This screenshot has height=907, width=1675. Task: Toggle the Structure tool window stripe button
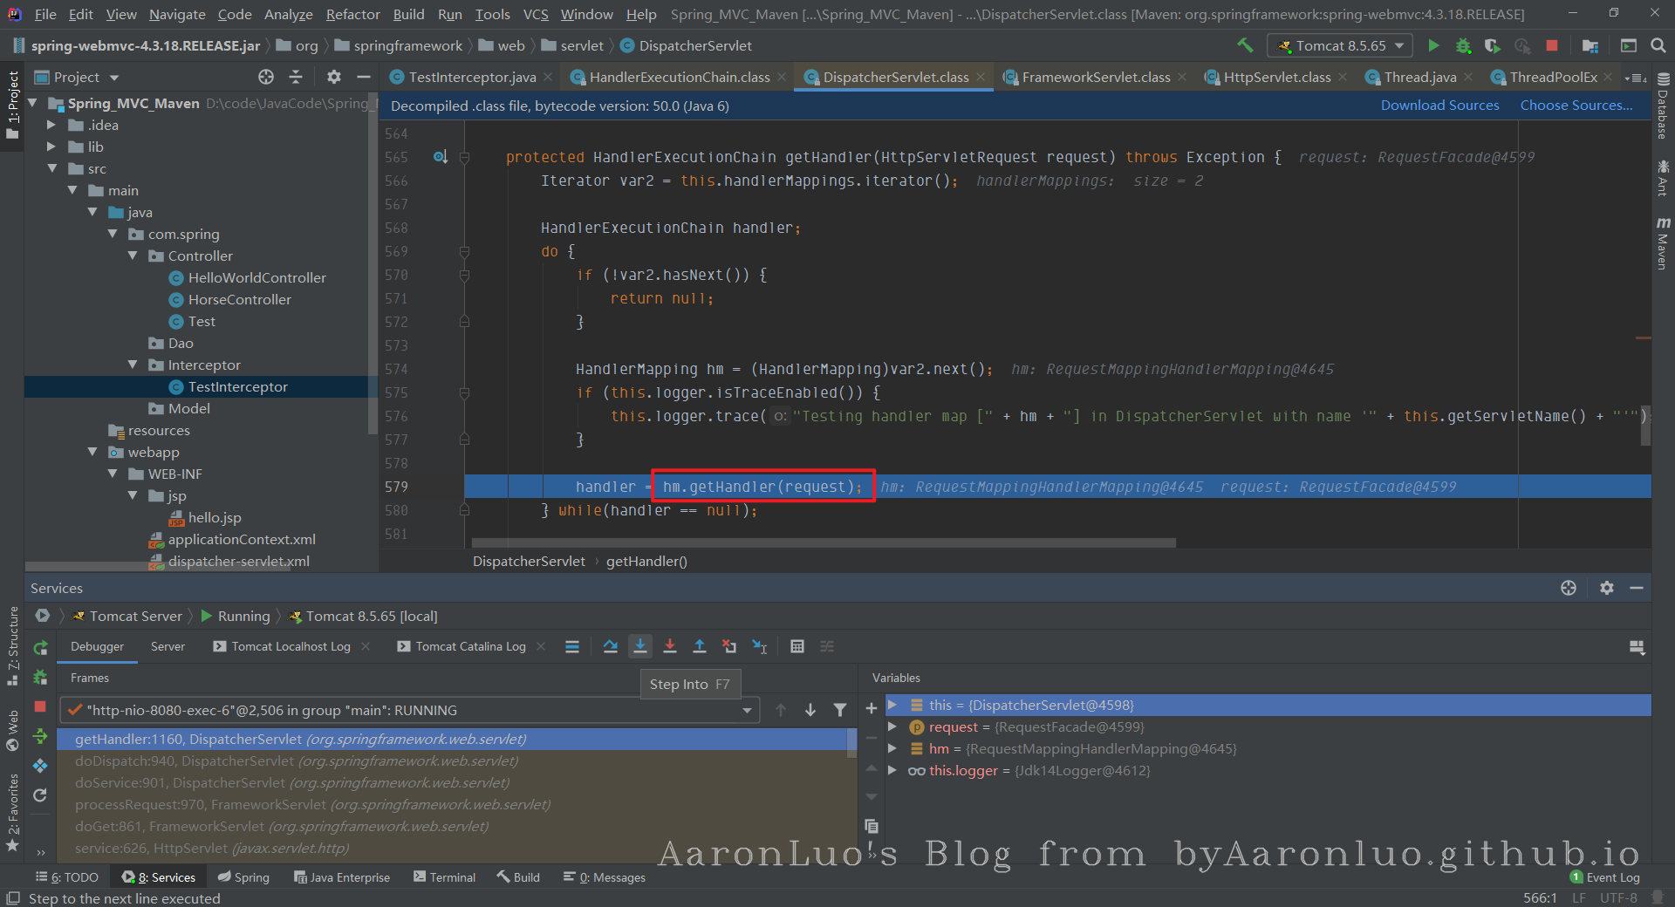[x=12, y=645]
